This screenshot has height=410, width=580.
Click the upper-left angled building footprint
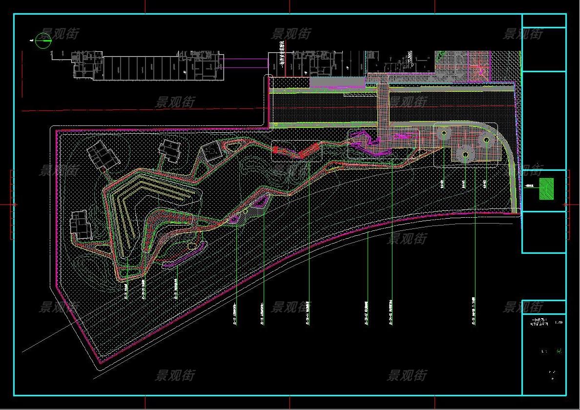(x=103, y=155)
